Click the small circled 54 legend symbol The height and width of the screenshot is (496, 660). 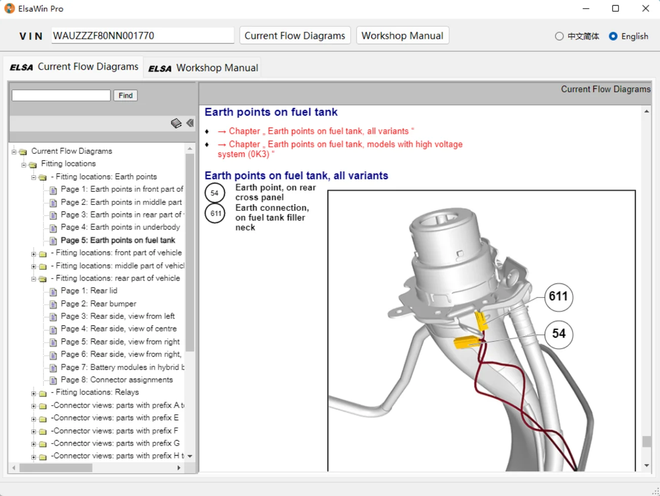[x=215, y=193]
